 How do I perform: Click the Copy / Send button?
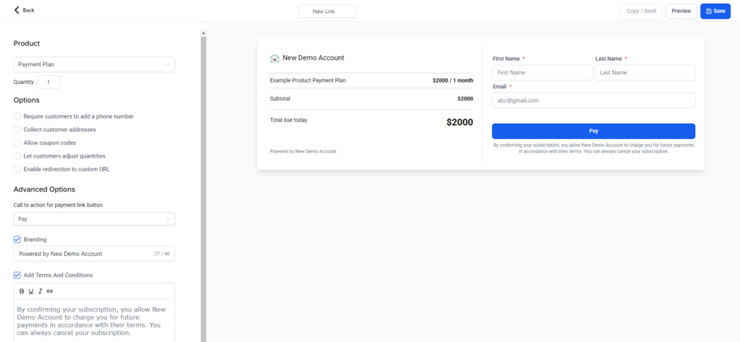tap(642, 11)
